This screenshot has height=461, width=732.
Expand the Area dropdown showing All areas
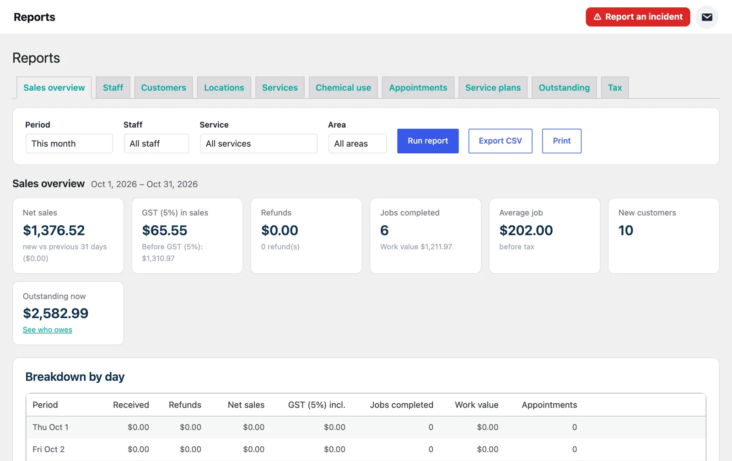coord(357,144)
